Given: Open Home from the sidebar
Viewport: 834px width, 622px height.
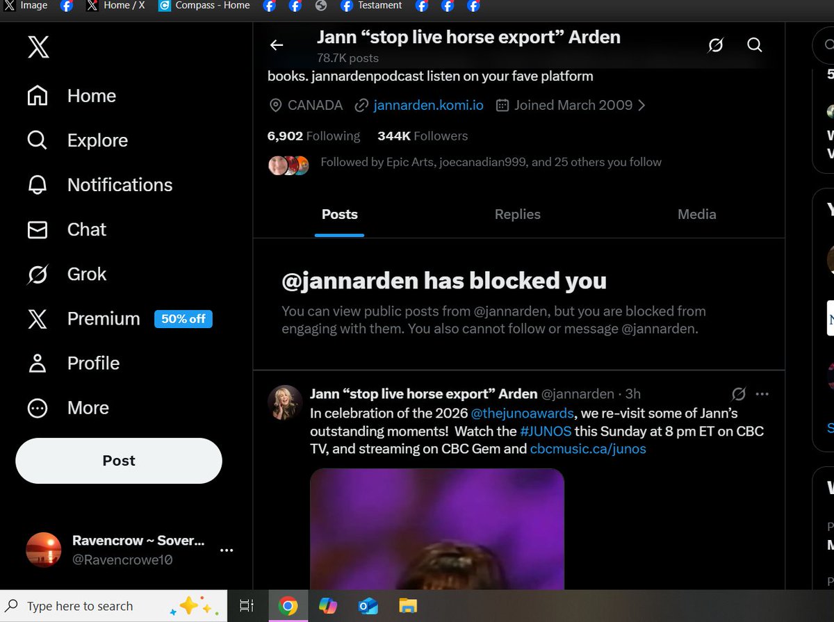Looking at the screenshot, I should pos(72,96).
